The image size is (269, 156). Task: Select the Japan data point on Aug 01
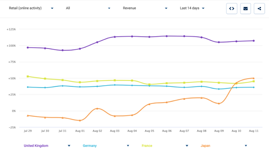(x=80, y=121)
